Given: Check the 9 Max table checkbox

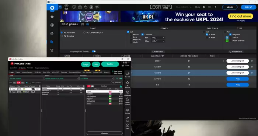Looking at the screenshot, I should coord(207,37).
